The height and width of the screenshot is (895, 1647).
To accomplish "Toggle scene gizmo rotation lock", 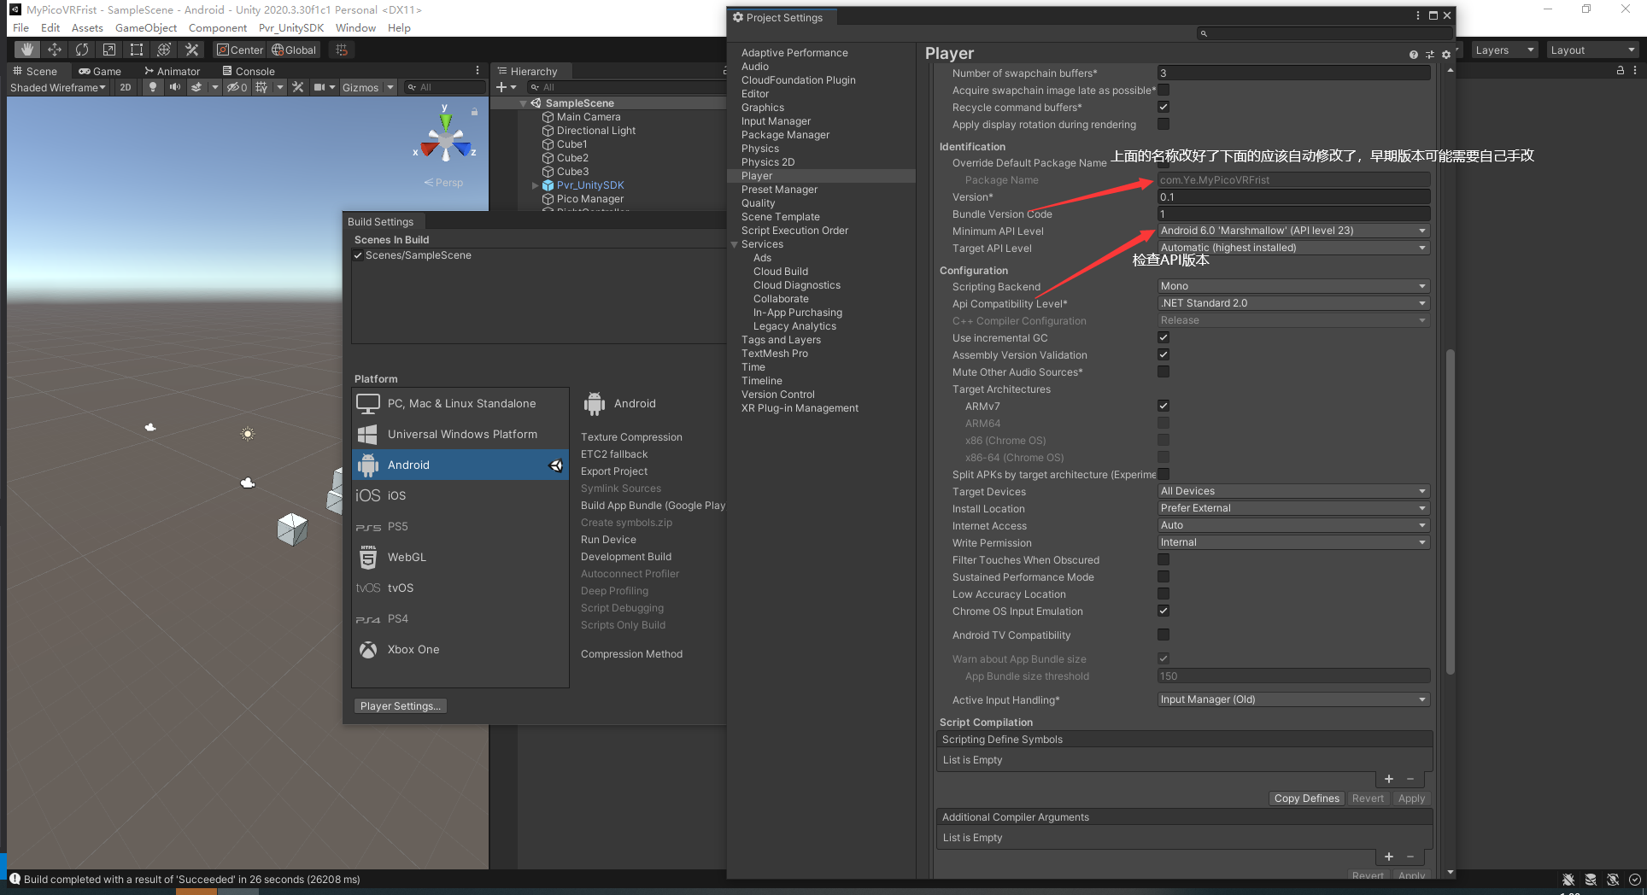I will [x=474, y=111].
